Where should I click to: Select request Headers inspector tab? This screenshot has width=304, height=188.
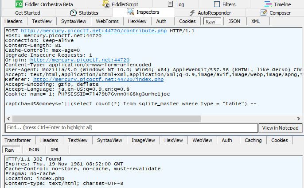[x=13, y=21]
